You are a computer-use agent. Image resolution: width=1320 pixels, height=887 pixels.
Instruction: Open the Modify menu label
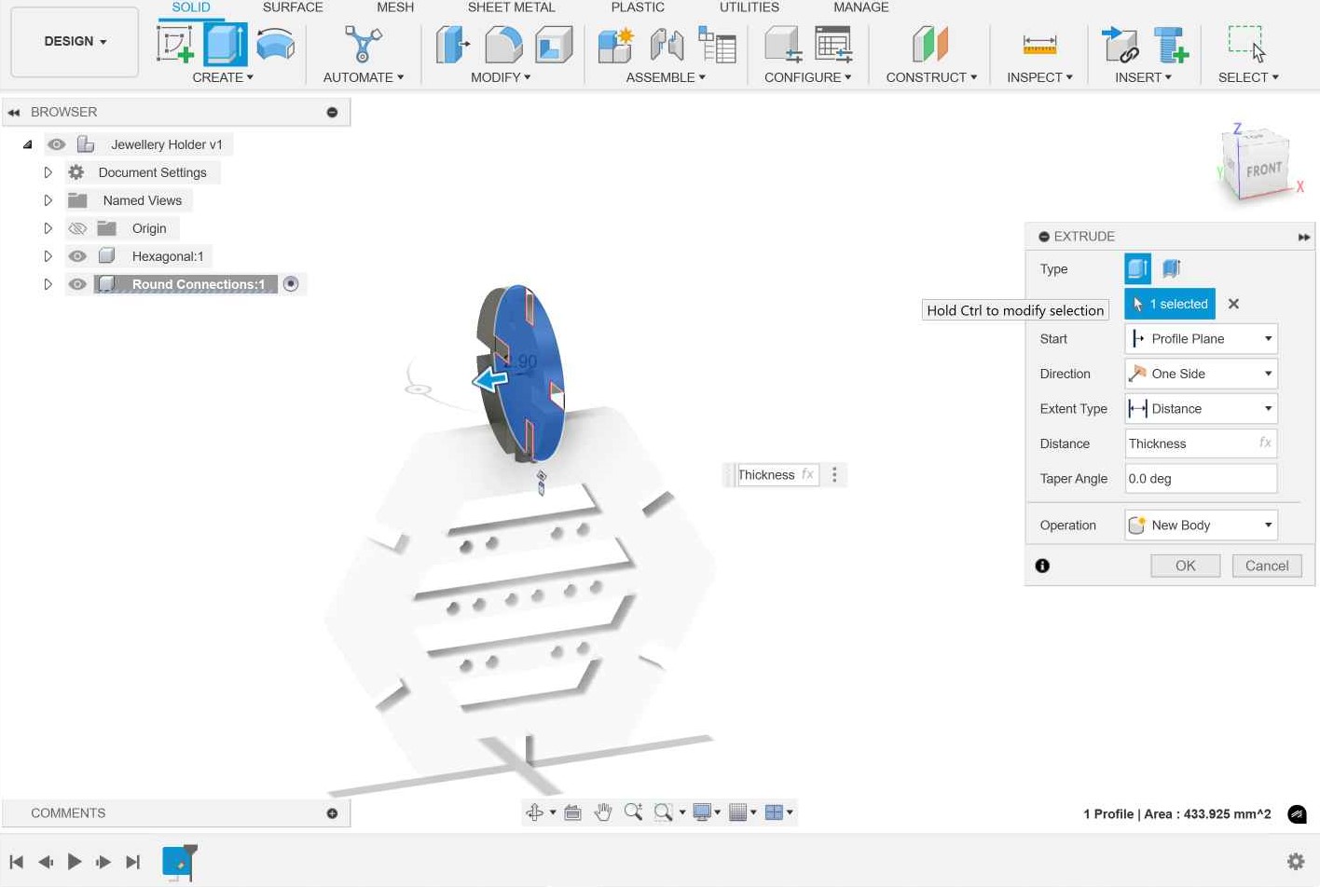[501, 77]
